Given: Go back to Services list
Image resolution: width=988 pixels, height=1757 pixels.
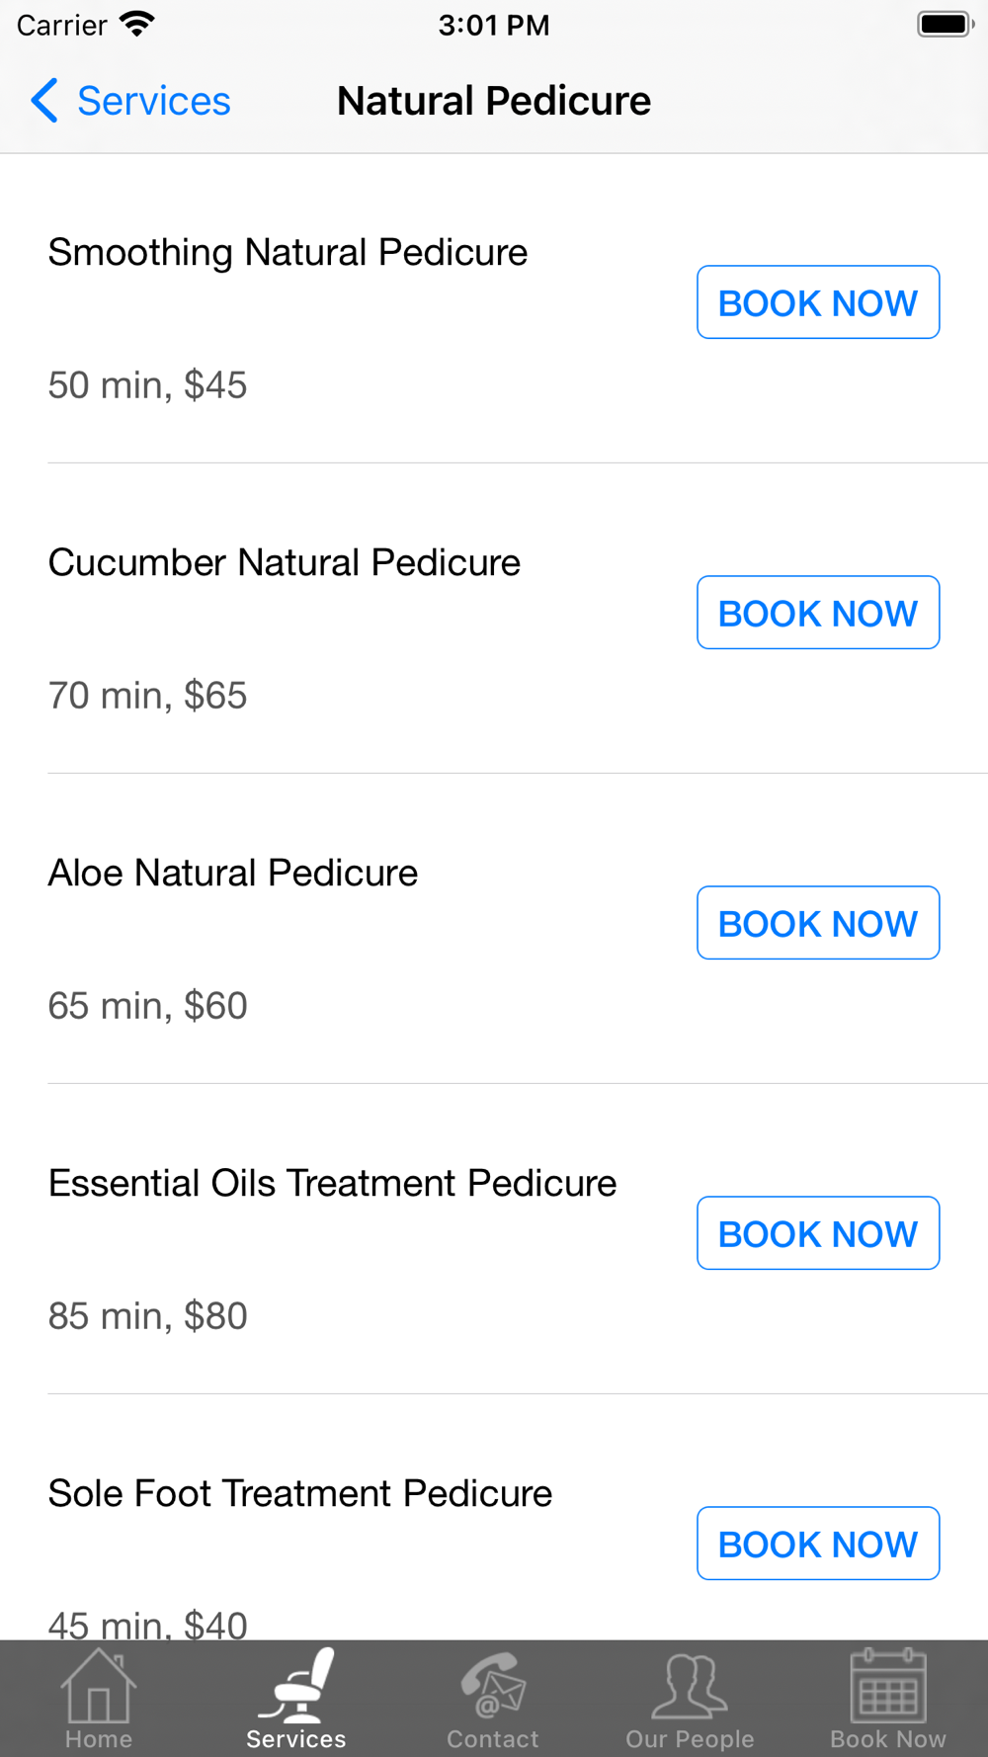Looking at the screenshot, I should (130, 101).
